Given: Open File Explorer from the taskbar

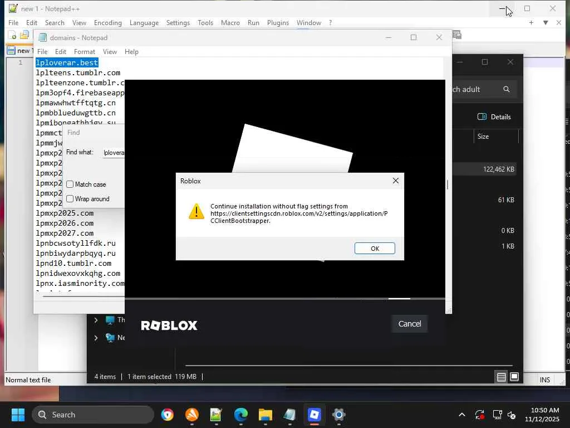Looking at the screenshot, I should (x=266, y=415).
